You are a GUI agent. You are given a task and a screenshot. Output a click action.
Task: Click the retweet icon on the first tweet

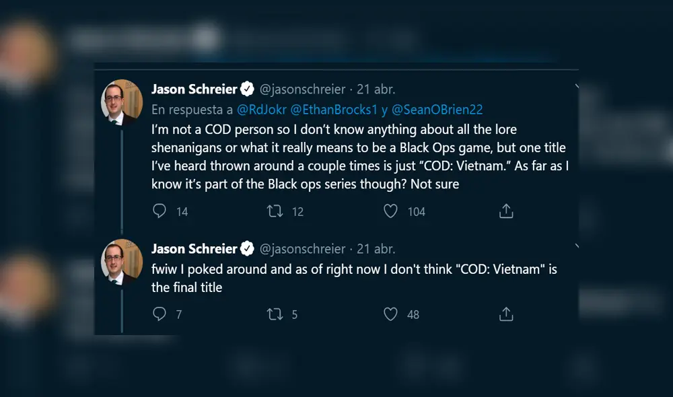coord(275,211)
